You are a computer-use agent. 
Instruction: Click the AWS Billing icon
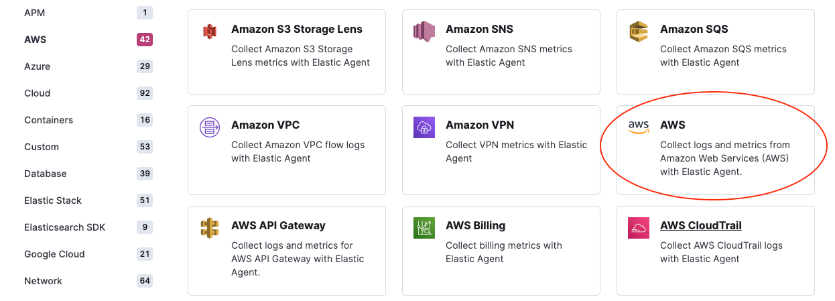(x=424, y=227)
